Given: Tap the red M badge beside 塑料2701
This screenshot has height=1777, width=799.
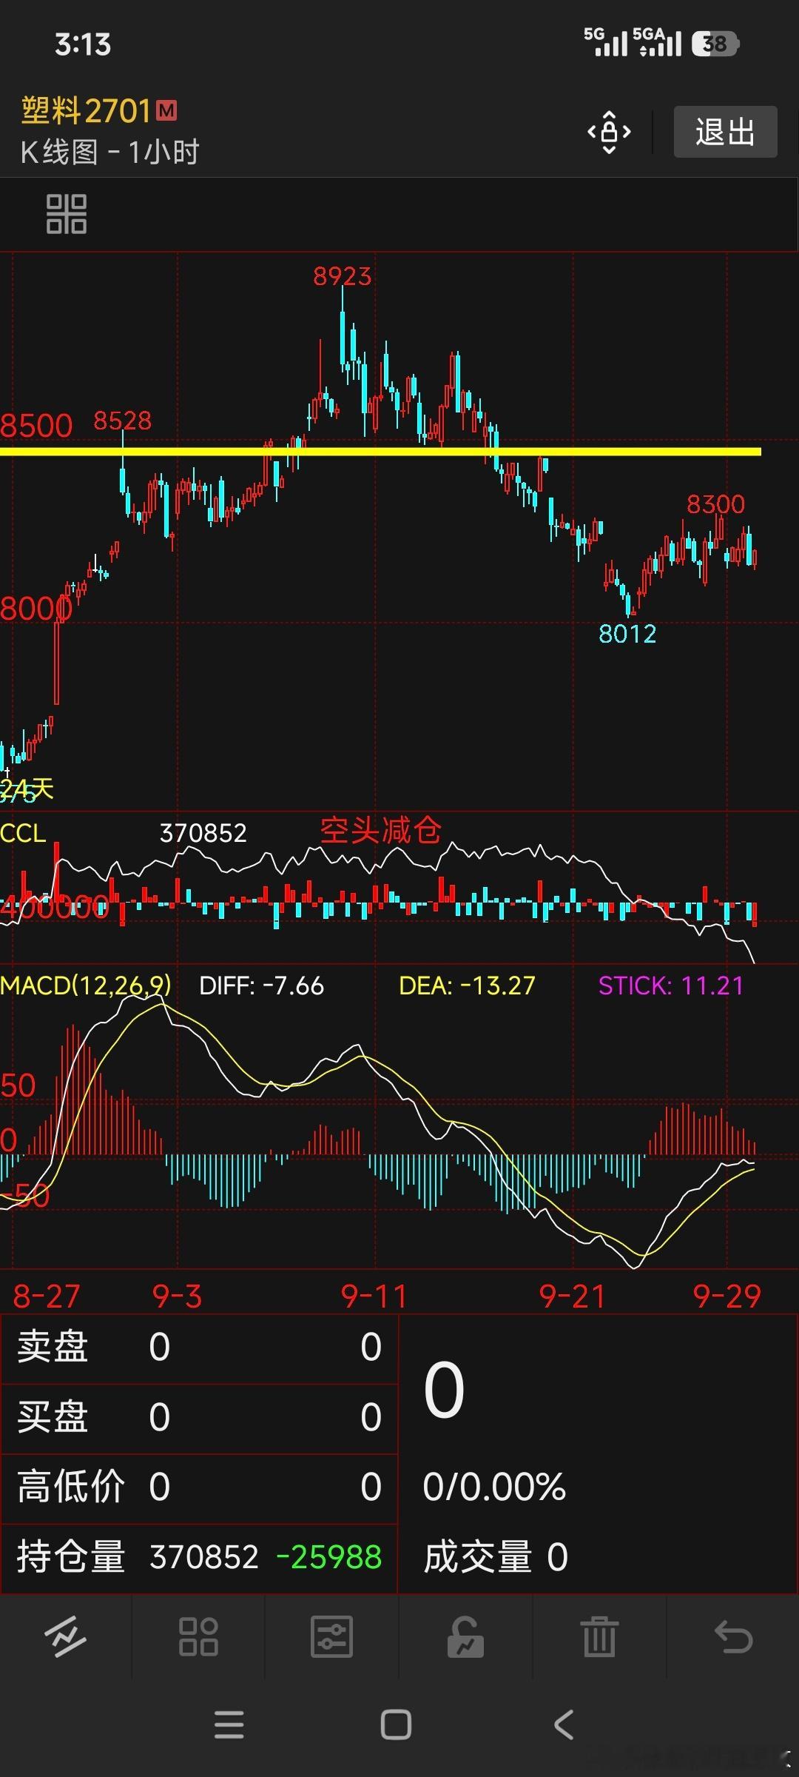Looking at the screenshot, I should [166, 110].
